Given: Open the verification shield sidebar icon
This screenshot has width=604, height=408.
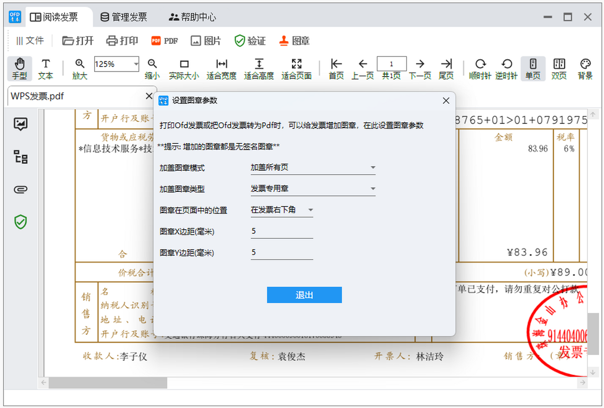Looking at the screenshot, I should 21,222.
